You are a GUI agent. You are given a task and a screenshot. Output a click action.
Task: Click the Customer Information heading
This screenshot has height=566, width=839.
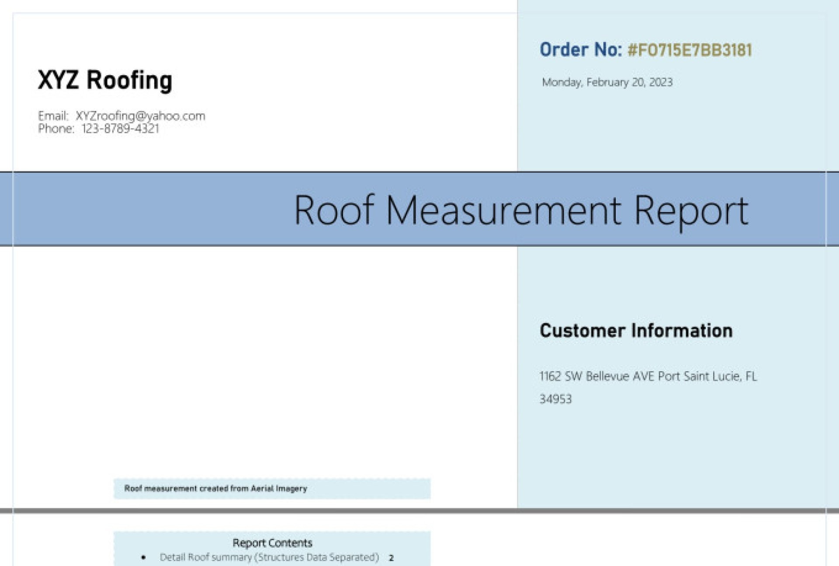[636, 331]
